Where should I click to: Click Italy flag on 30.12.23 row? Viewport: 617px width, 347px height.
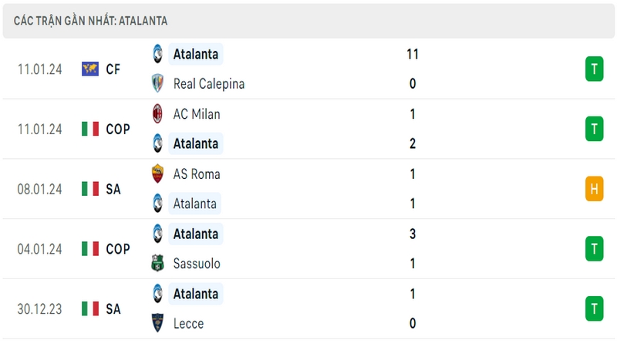pos(90,308)
